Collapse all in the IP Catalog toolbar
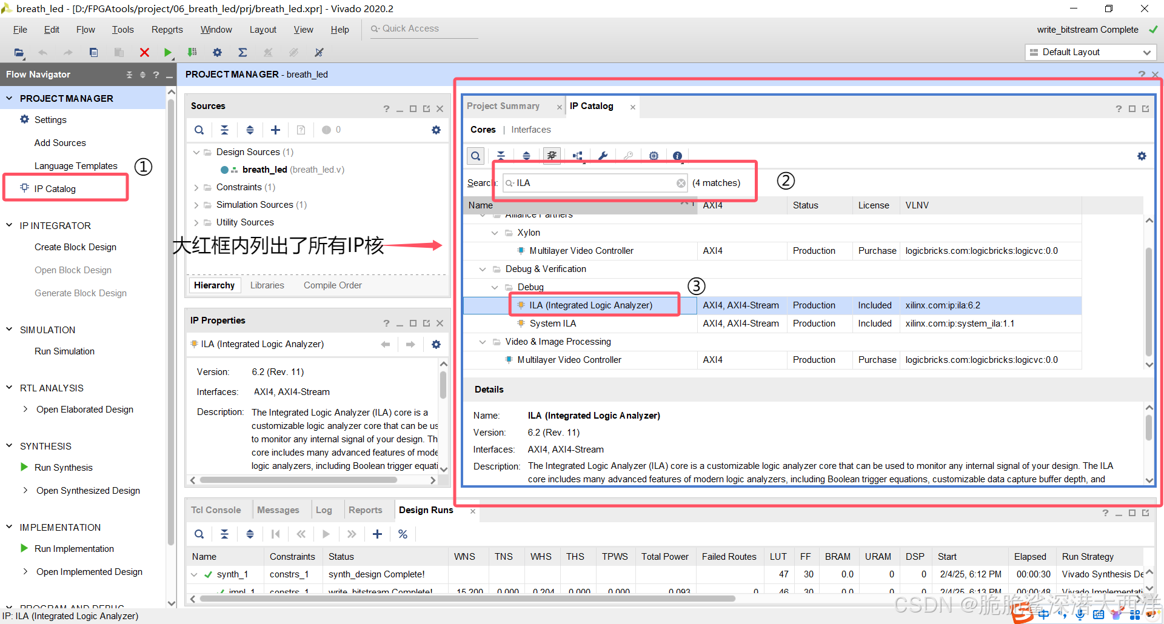 point(501,156)
